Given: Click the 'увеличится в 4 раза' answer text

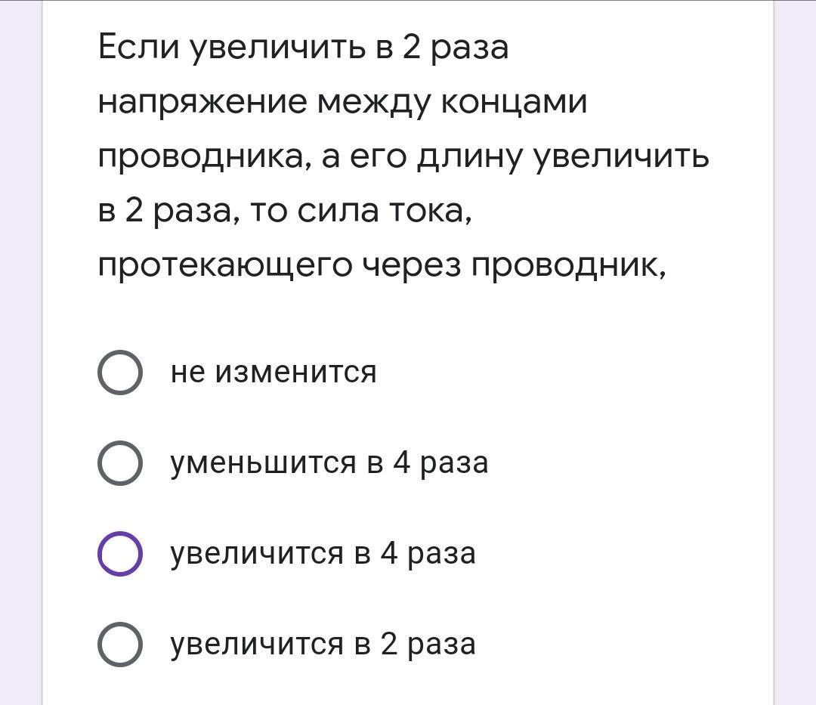Looking at the screenshot, I should pos(323,554).
